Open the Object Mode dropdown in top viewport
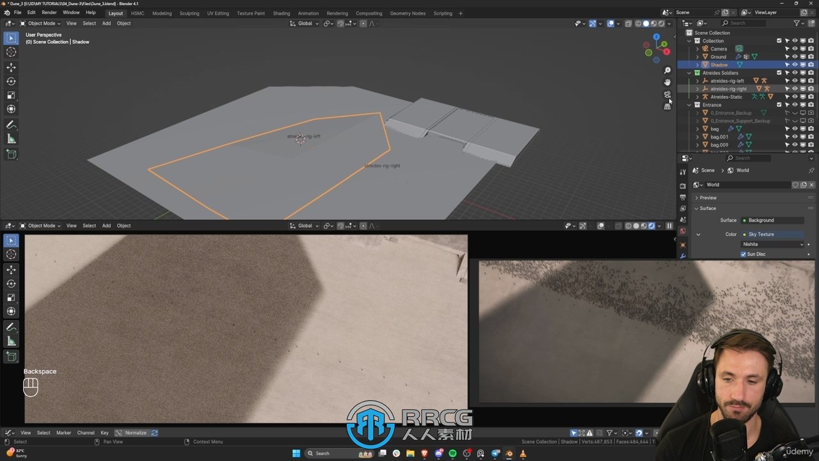This screenshot has width=819, height=461. 41,24
